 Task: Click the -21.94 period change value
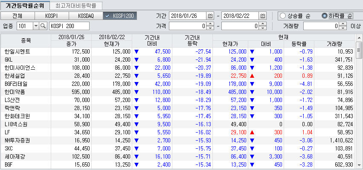203,60
